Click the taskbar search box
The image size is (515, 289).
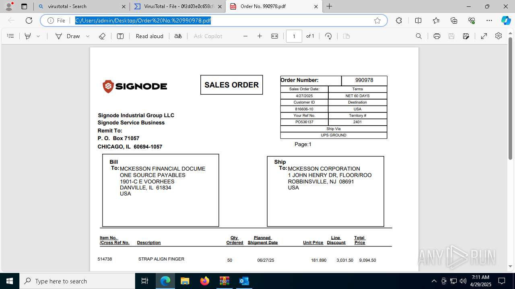(x=77, y=281)
